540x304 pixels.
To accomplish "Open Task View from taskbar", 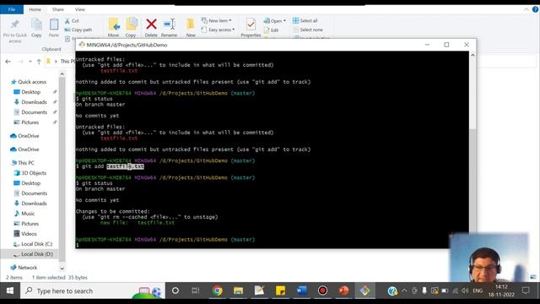I will 196,290.
